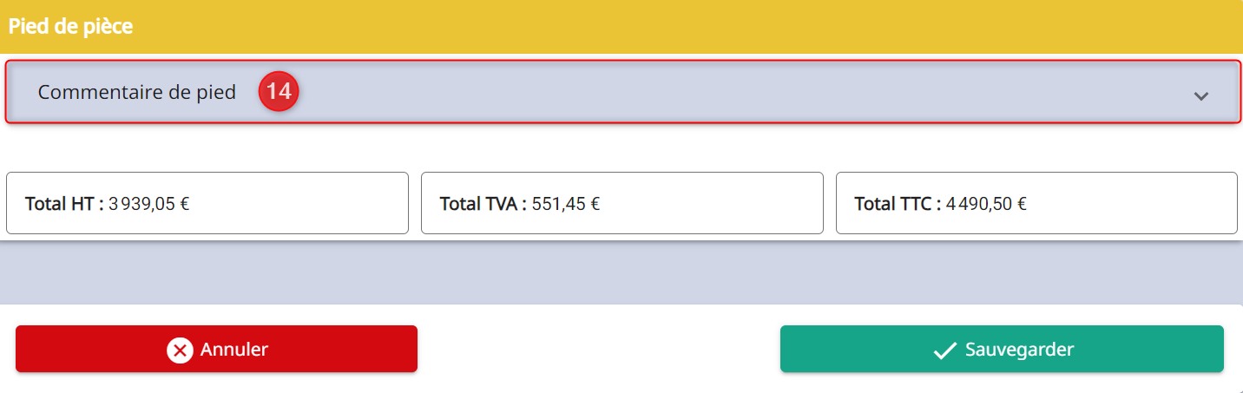Click the bold Total TTC label
Viewport: 1243px width, 393px height.
[898, 205]
